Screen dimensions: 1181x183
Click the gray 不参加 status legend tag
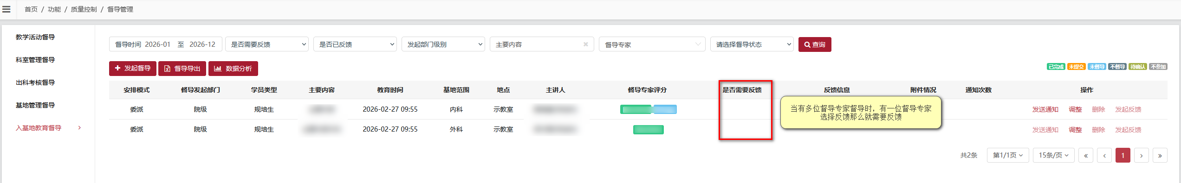tap(1158, 67)
